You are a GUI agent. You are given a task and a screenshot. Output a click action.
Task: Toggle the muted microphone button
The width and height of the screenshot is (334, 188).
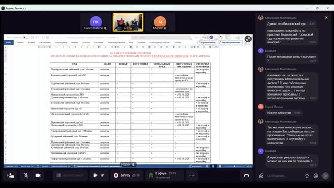pos(26,175)
